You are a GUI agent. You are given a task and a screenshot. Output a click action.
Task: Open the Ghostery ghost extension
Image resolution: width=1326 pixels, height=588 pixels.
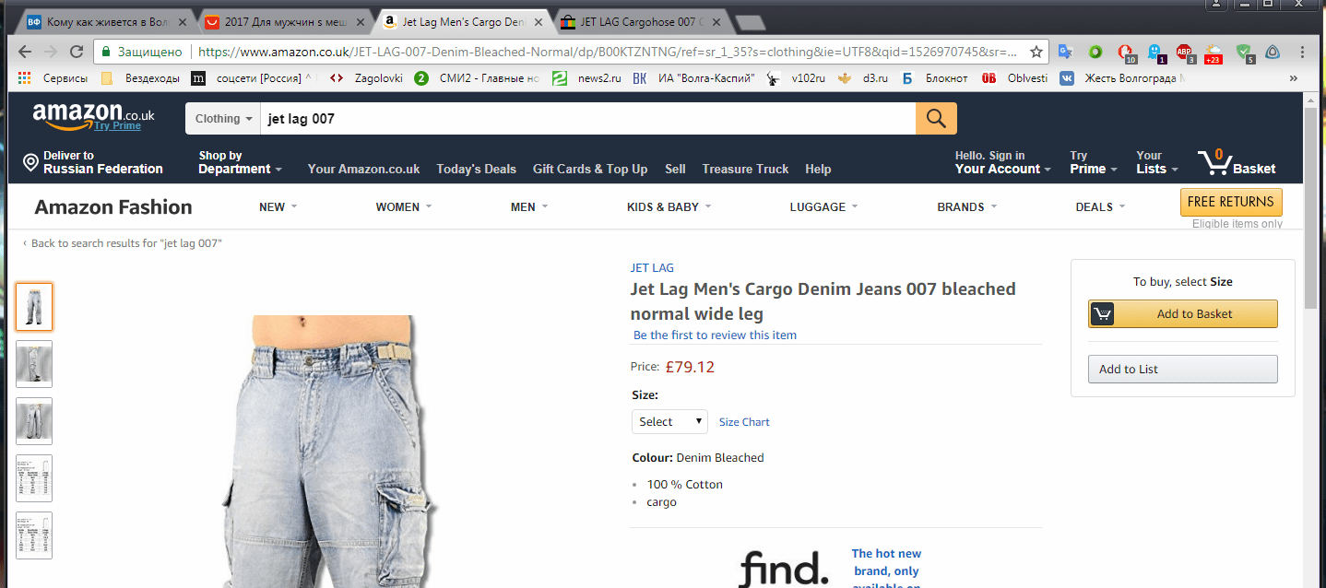pos(1155,53)
